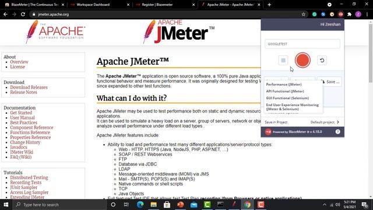Image resolution: width=373 pixels, height=210 pixels.
Task: Go back to previous page
Action: [x=5, y=14]
